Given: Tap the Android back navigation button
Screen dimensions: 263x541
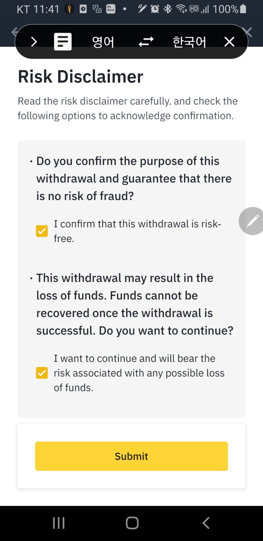Looking at the screenshot, I should 206,523.
